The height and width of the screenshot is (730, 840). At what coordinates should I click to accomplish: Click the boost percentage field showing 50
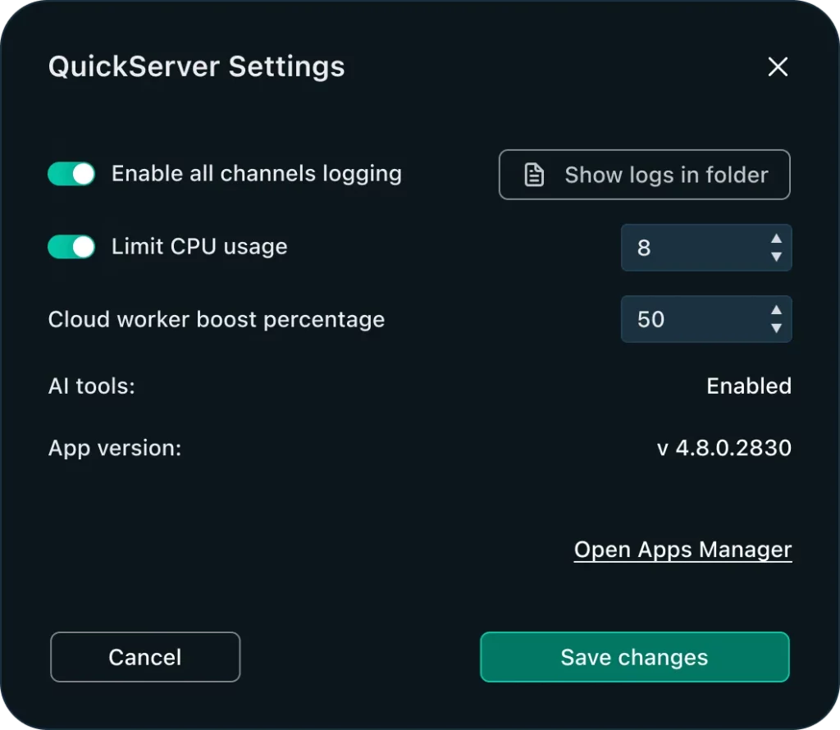click(x=706, y=319)
